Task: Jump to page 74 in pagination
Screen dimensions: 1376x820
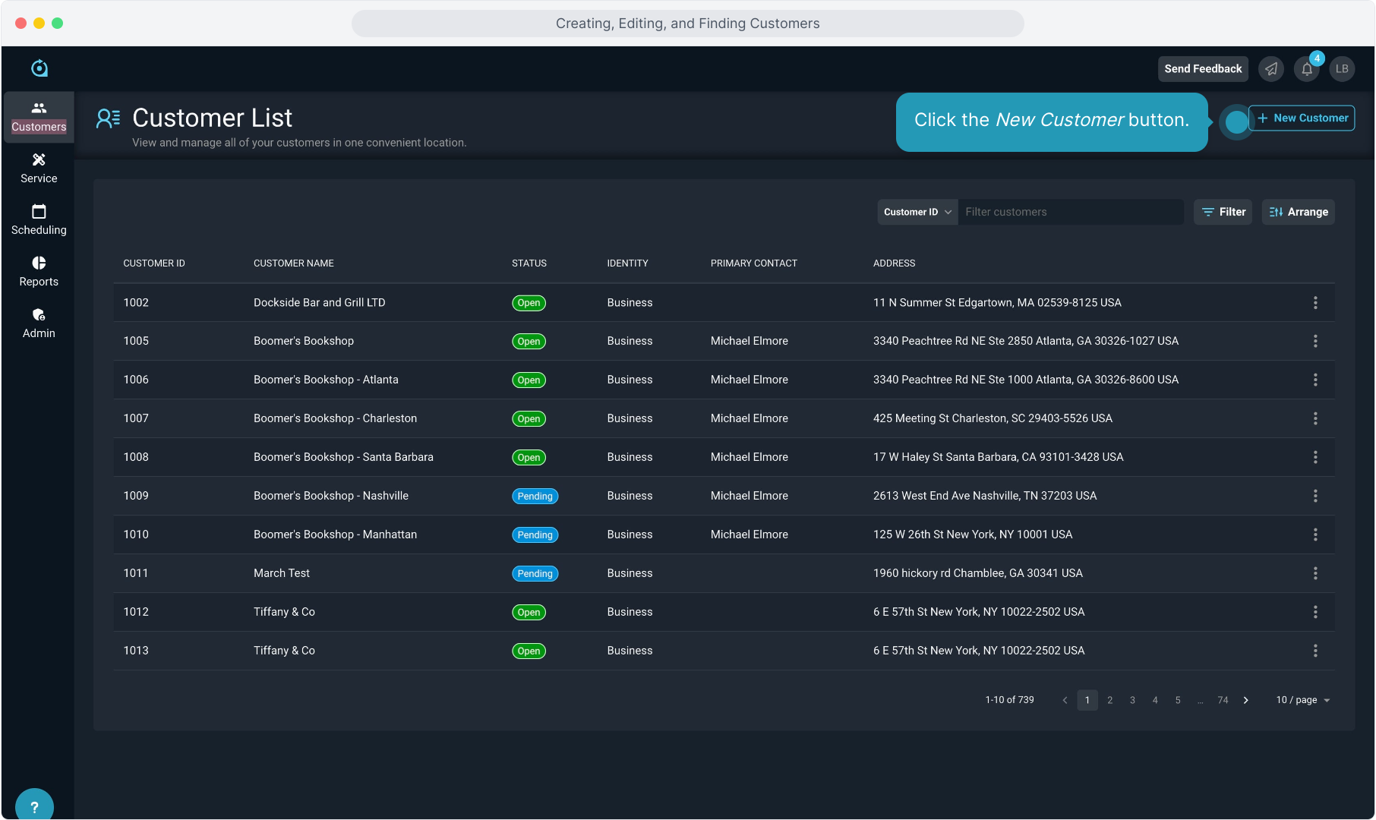Action: (x=1223, y=700)
